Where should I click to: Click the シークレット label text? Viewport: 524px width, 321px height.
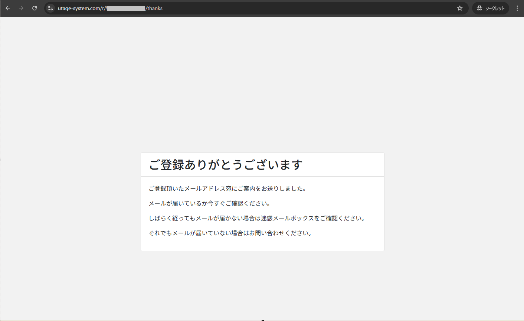coord(495,8)
